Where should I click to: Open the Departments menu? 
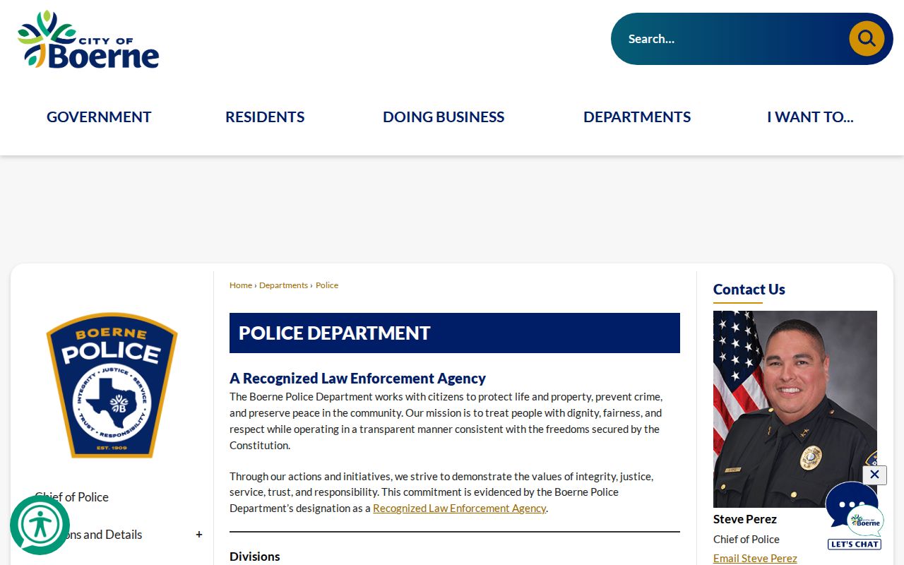637,117
